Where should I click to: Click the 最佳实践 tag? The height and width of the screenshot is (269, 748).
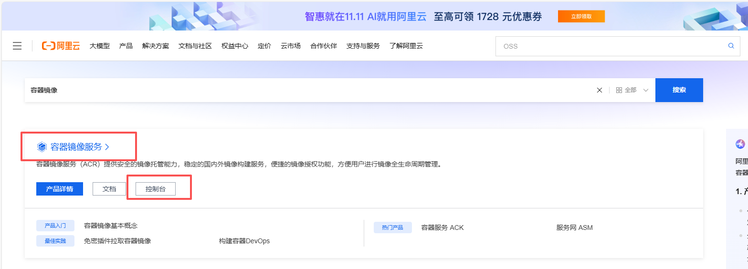[x=55, y=241]
